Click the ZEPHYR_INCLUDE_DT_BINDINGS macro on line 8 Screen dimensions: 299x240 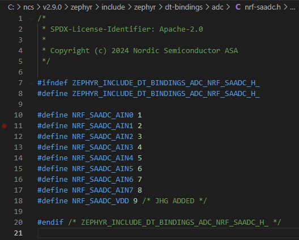(x=166, y=94)
